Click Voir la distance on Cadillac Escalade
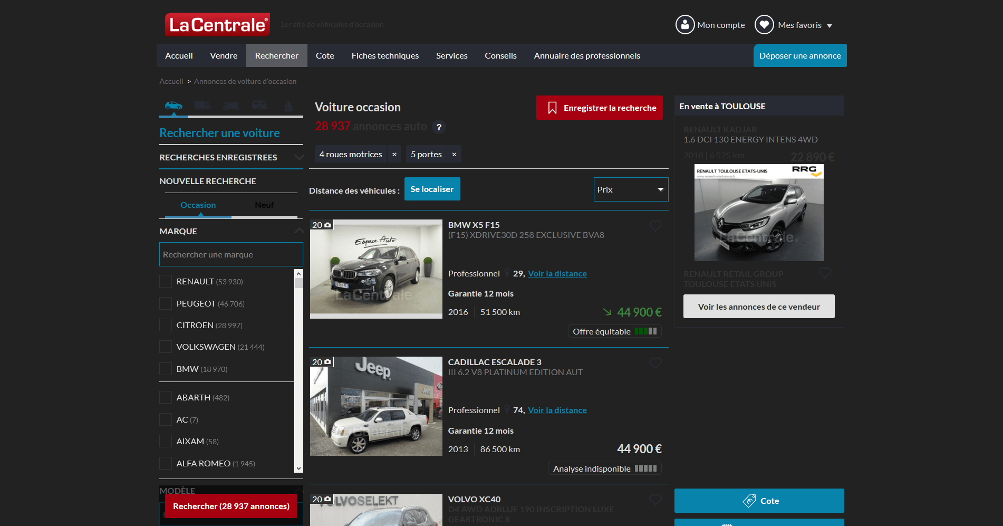The width and height of the screenshot is (1003, 526). click(557, 410)
